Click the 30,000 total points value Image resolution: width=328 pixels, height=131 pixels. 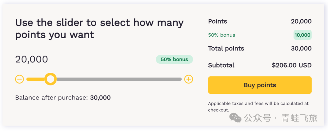click(x=301, y=49)
